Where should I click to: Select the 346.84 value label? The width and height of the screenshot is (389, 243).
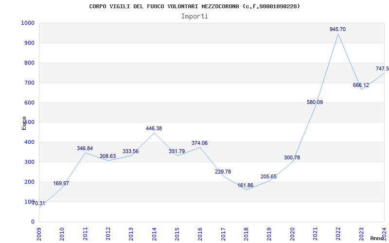[85, 148]
